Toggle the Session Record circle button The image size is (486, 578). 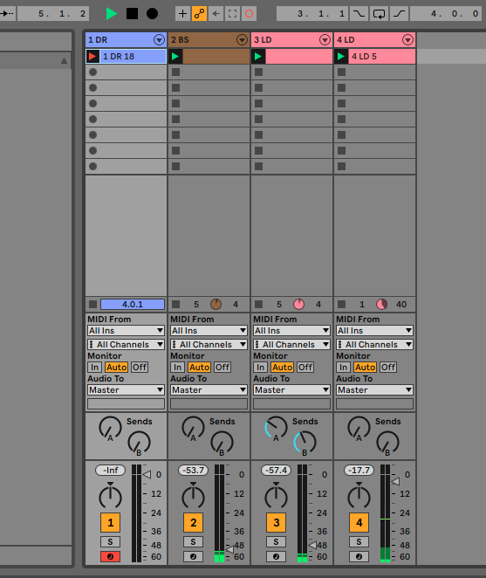point(249,14)
